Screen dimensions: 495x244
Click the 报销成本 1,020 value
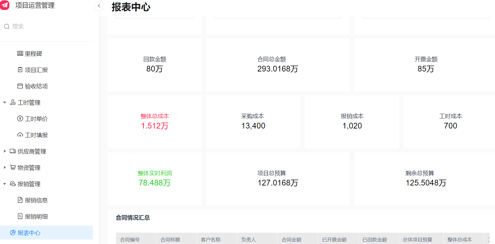coord(352,126)
